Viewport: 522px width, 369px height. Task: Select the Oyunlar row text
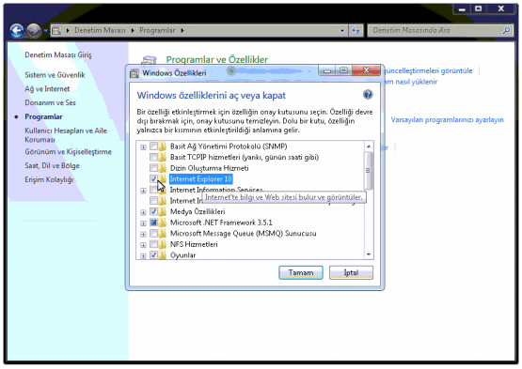point(182,255)
